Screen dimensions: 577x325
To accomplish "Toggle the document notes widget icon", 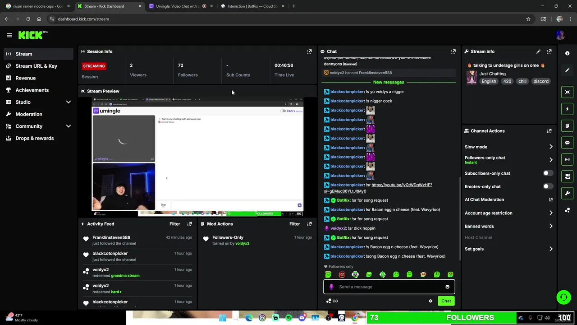I will pyautogui.click(x=568, y=125).
